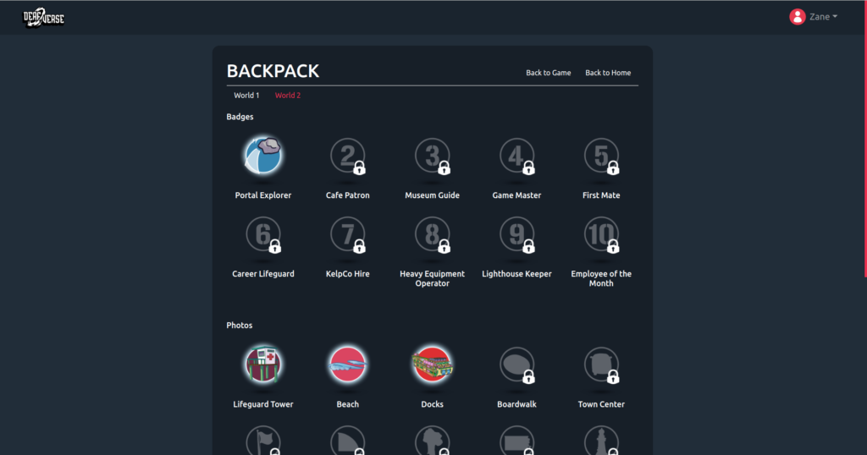Click the Beach photo label
867x455 pixels.
pos(348,404)
